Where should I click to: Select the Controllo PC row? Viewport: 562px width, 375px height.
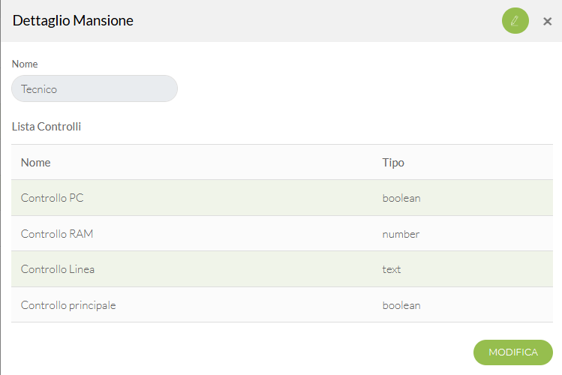[281, 198]
